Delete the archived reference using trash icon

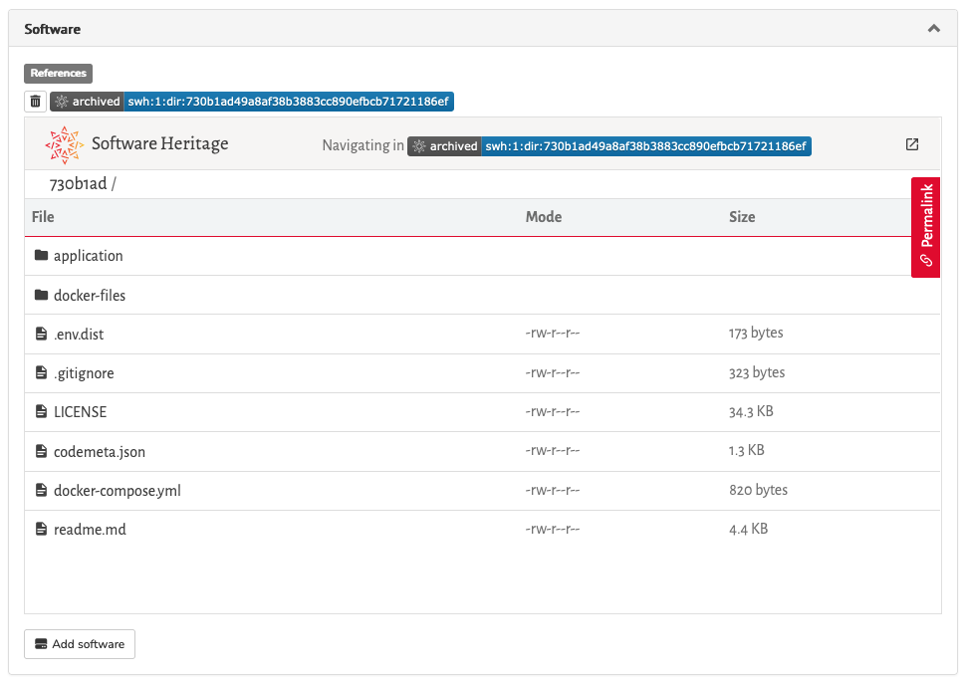point(35,101)
